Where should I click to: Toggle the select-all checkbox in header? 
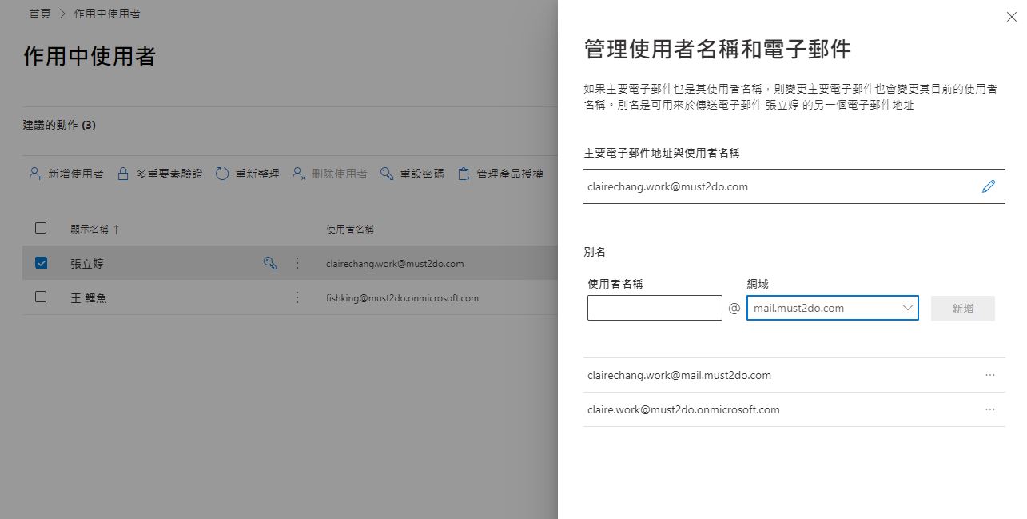point(41,229)
